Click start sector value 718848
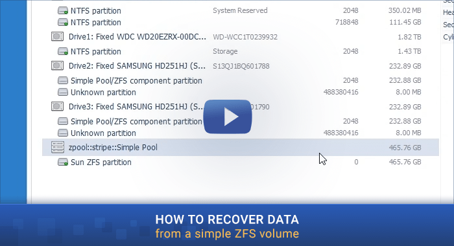Screen dimensions: 454x246 point(346,22)
